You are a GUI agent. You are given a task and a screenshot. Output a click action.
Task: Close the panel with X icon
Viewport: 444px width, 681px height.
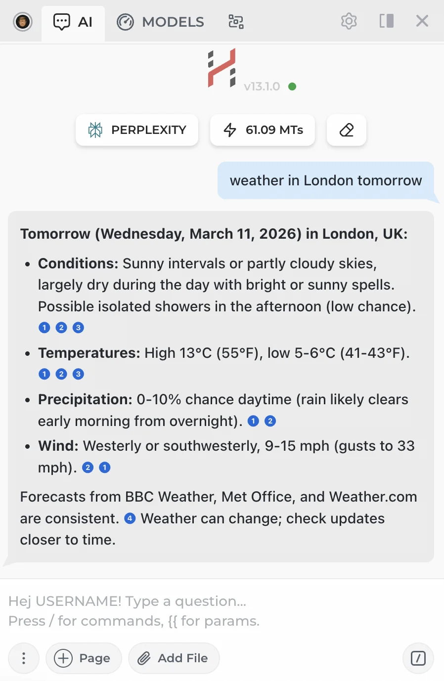pyautogui.click(x=422, y=21)
